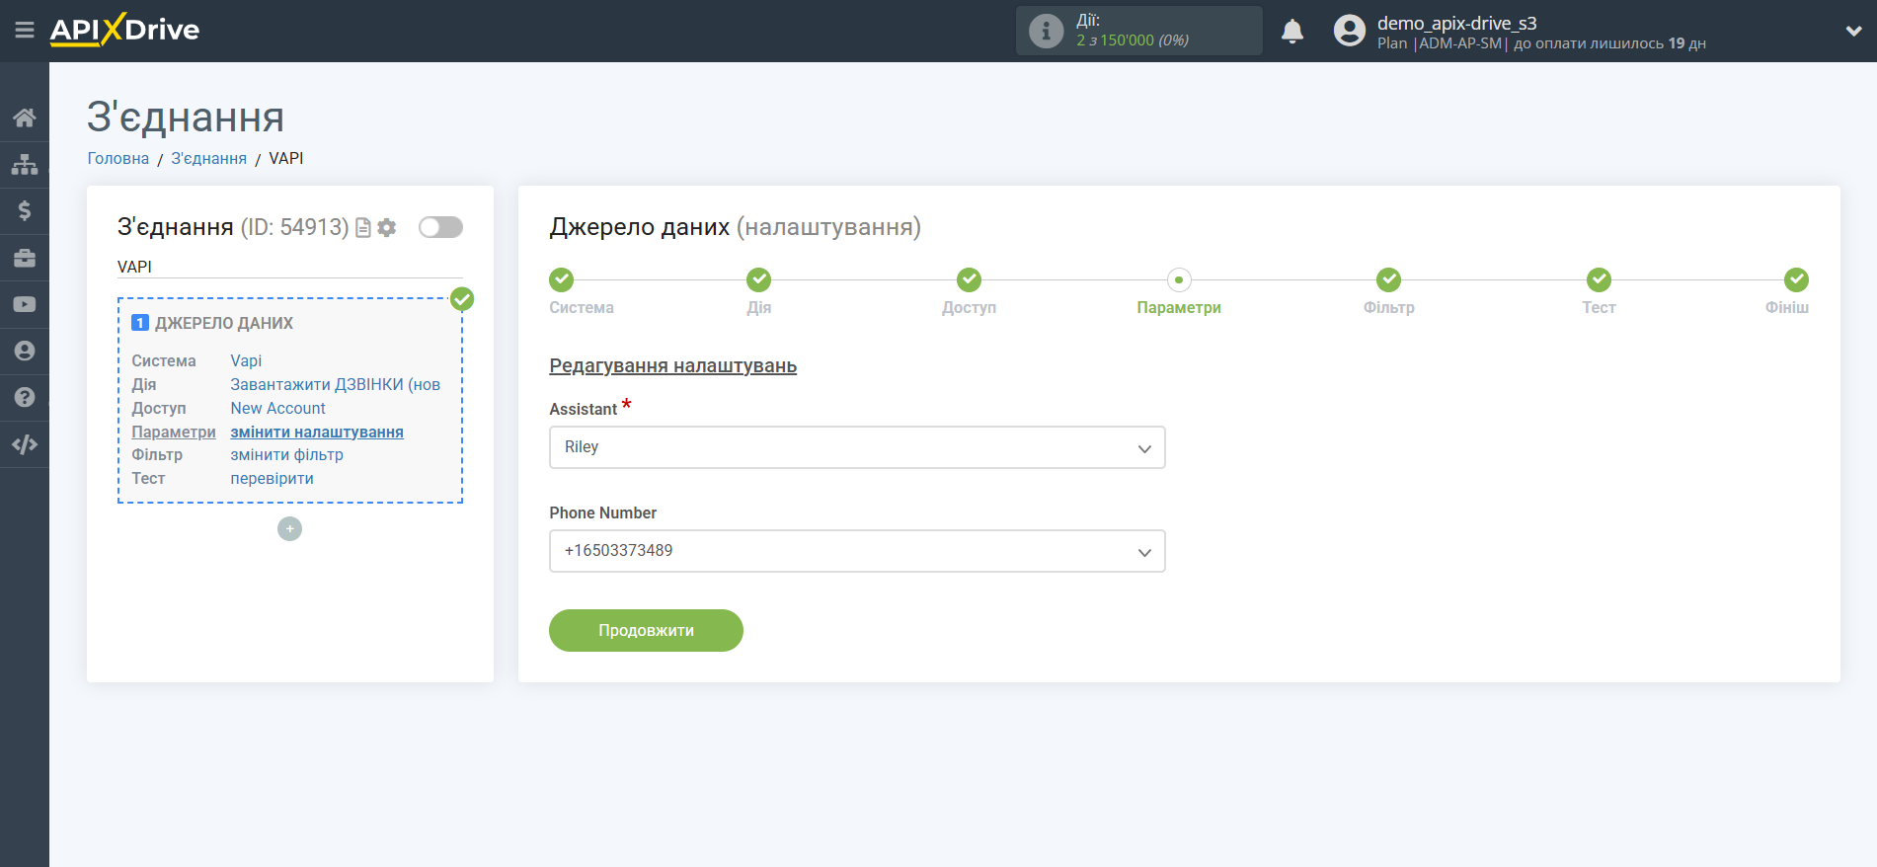Image resolution: width=1877 pixels, height=867 pixels.
Task: Open the Phone Number dropdown
Action: [x=857, y=551]
